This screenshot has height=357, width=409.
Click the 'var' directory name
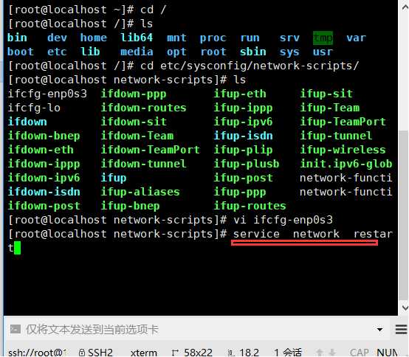tap(356, 38)
